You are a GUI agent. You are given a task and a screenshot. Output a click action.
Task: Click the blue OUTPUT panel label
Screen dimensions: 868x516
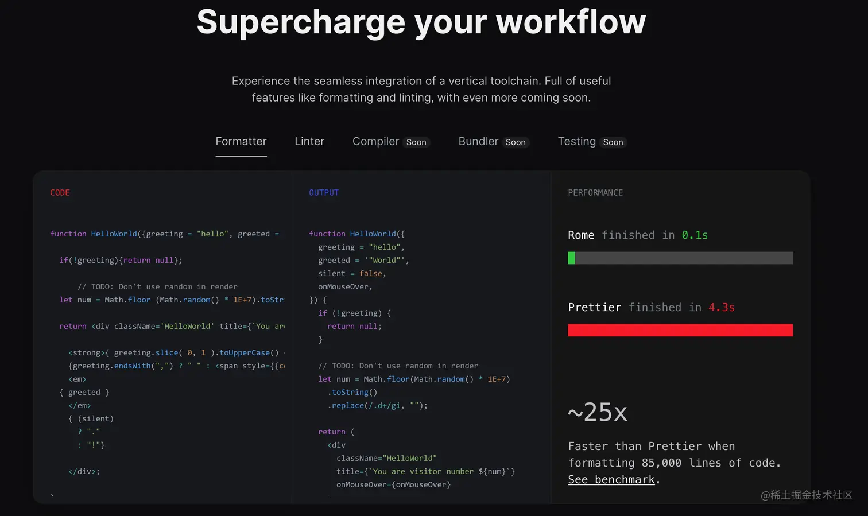(x=324, y=193)
